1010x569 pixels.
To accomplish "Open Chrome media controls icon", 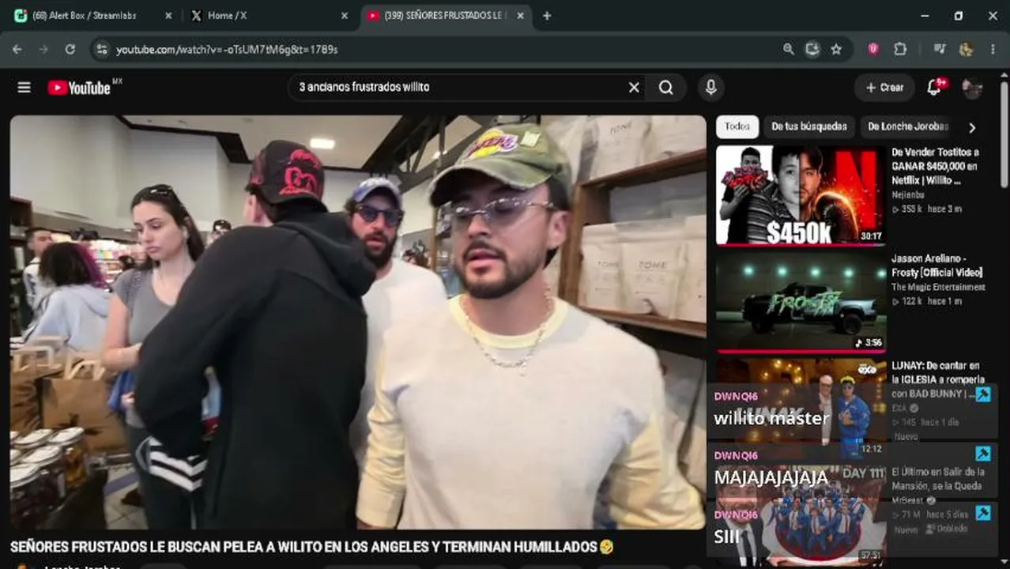I will point(940,49).
